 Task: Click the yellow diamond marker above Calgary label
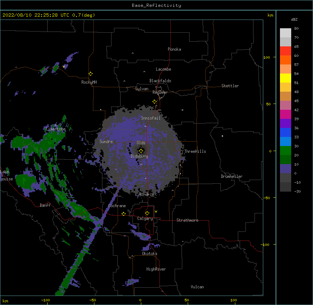click(x=147, y=213)
